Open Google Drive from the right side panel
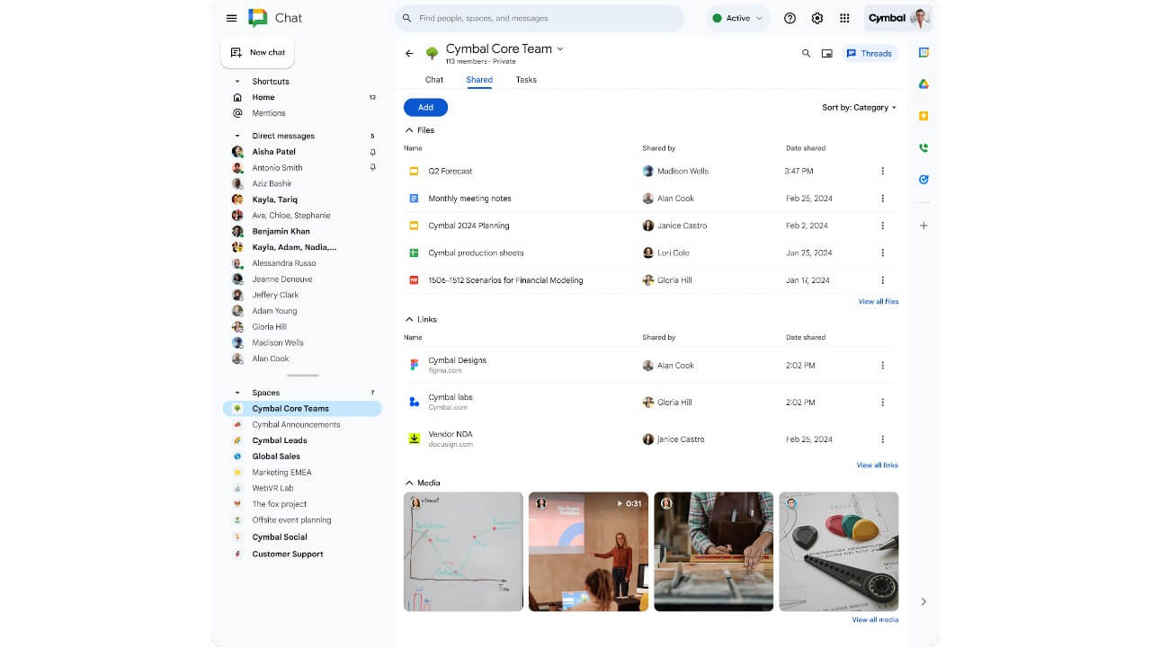Screen dimensions: 1151x647 [923, 84]
